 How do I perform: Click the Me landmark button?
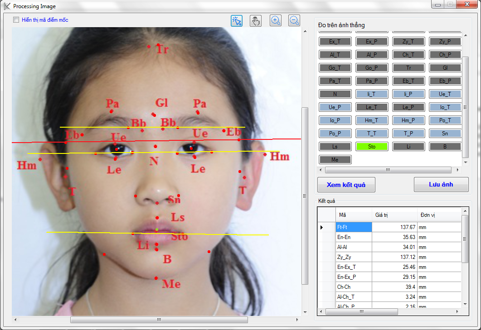coord(335,159)
